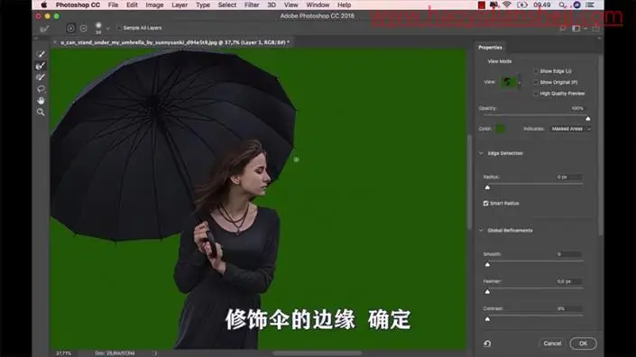Click the menu bar clock showing 09:49
This screenshot has height=357, width=636.
(542, 5)
